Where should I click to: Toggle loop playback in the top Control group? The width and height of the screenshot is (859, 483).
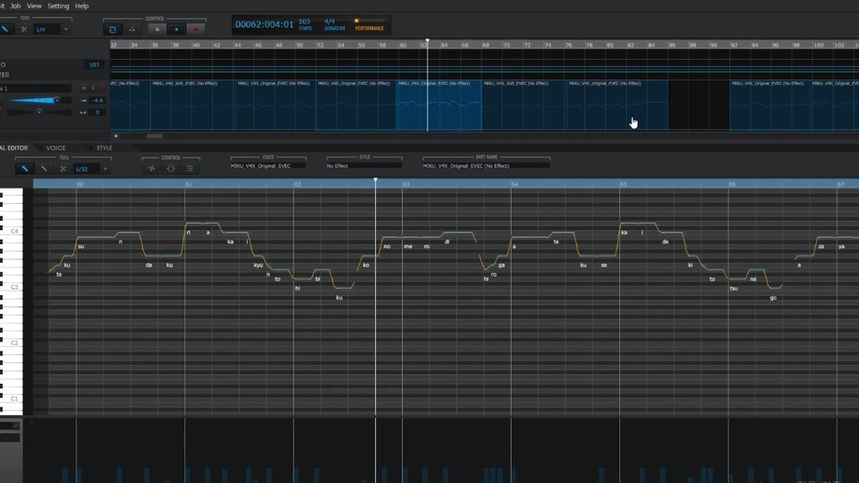coord(113,30)
